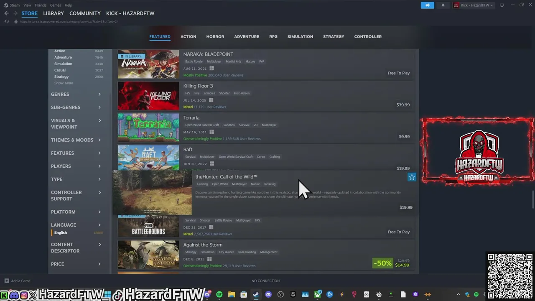Click Windows platform icon on Terraria row
Image resolution: width=535 pixels, height=301 pixels.
[x=211, y=132]
